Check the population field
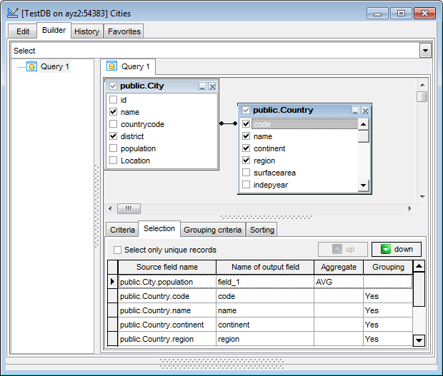Screen dimensions: 443x376 [113, 148]
